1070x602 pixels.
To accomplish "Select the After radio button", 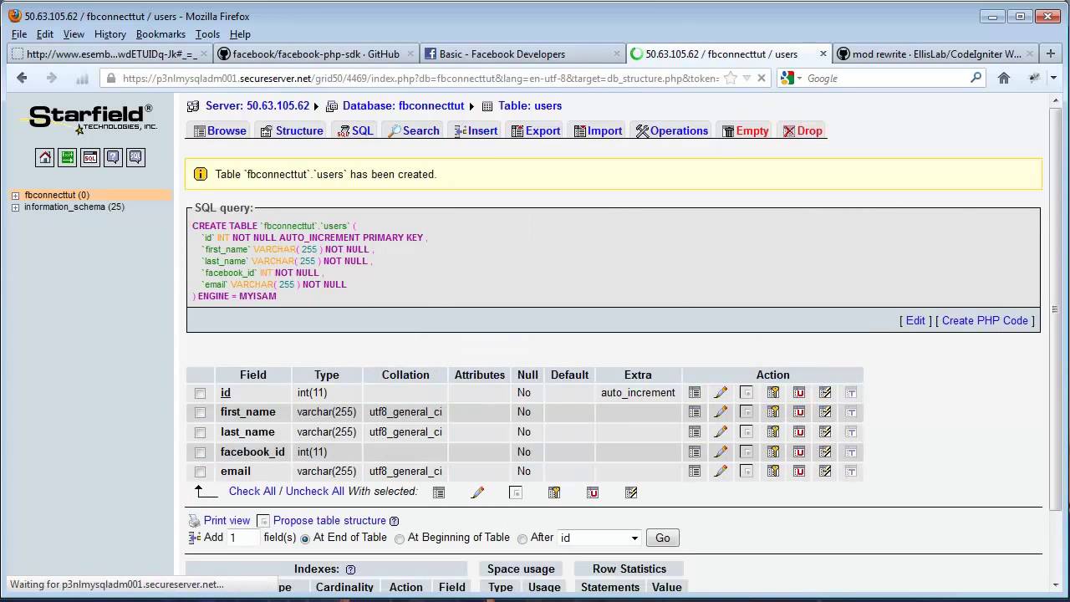I will coord(522,538).
